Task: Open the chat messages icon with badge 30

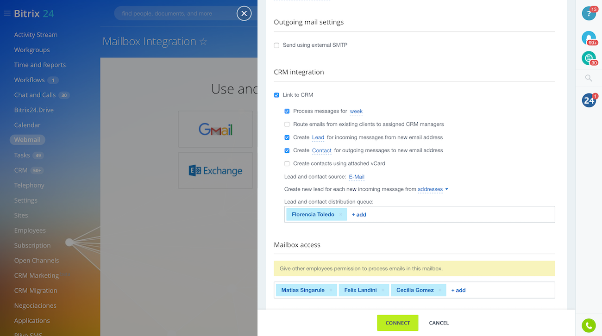Action: click(x=589, y=58)
